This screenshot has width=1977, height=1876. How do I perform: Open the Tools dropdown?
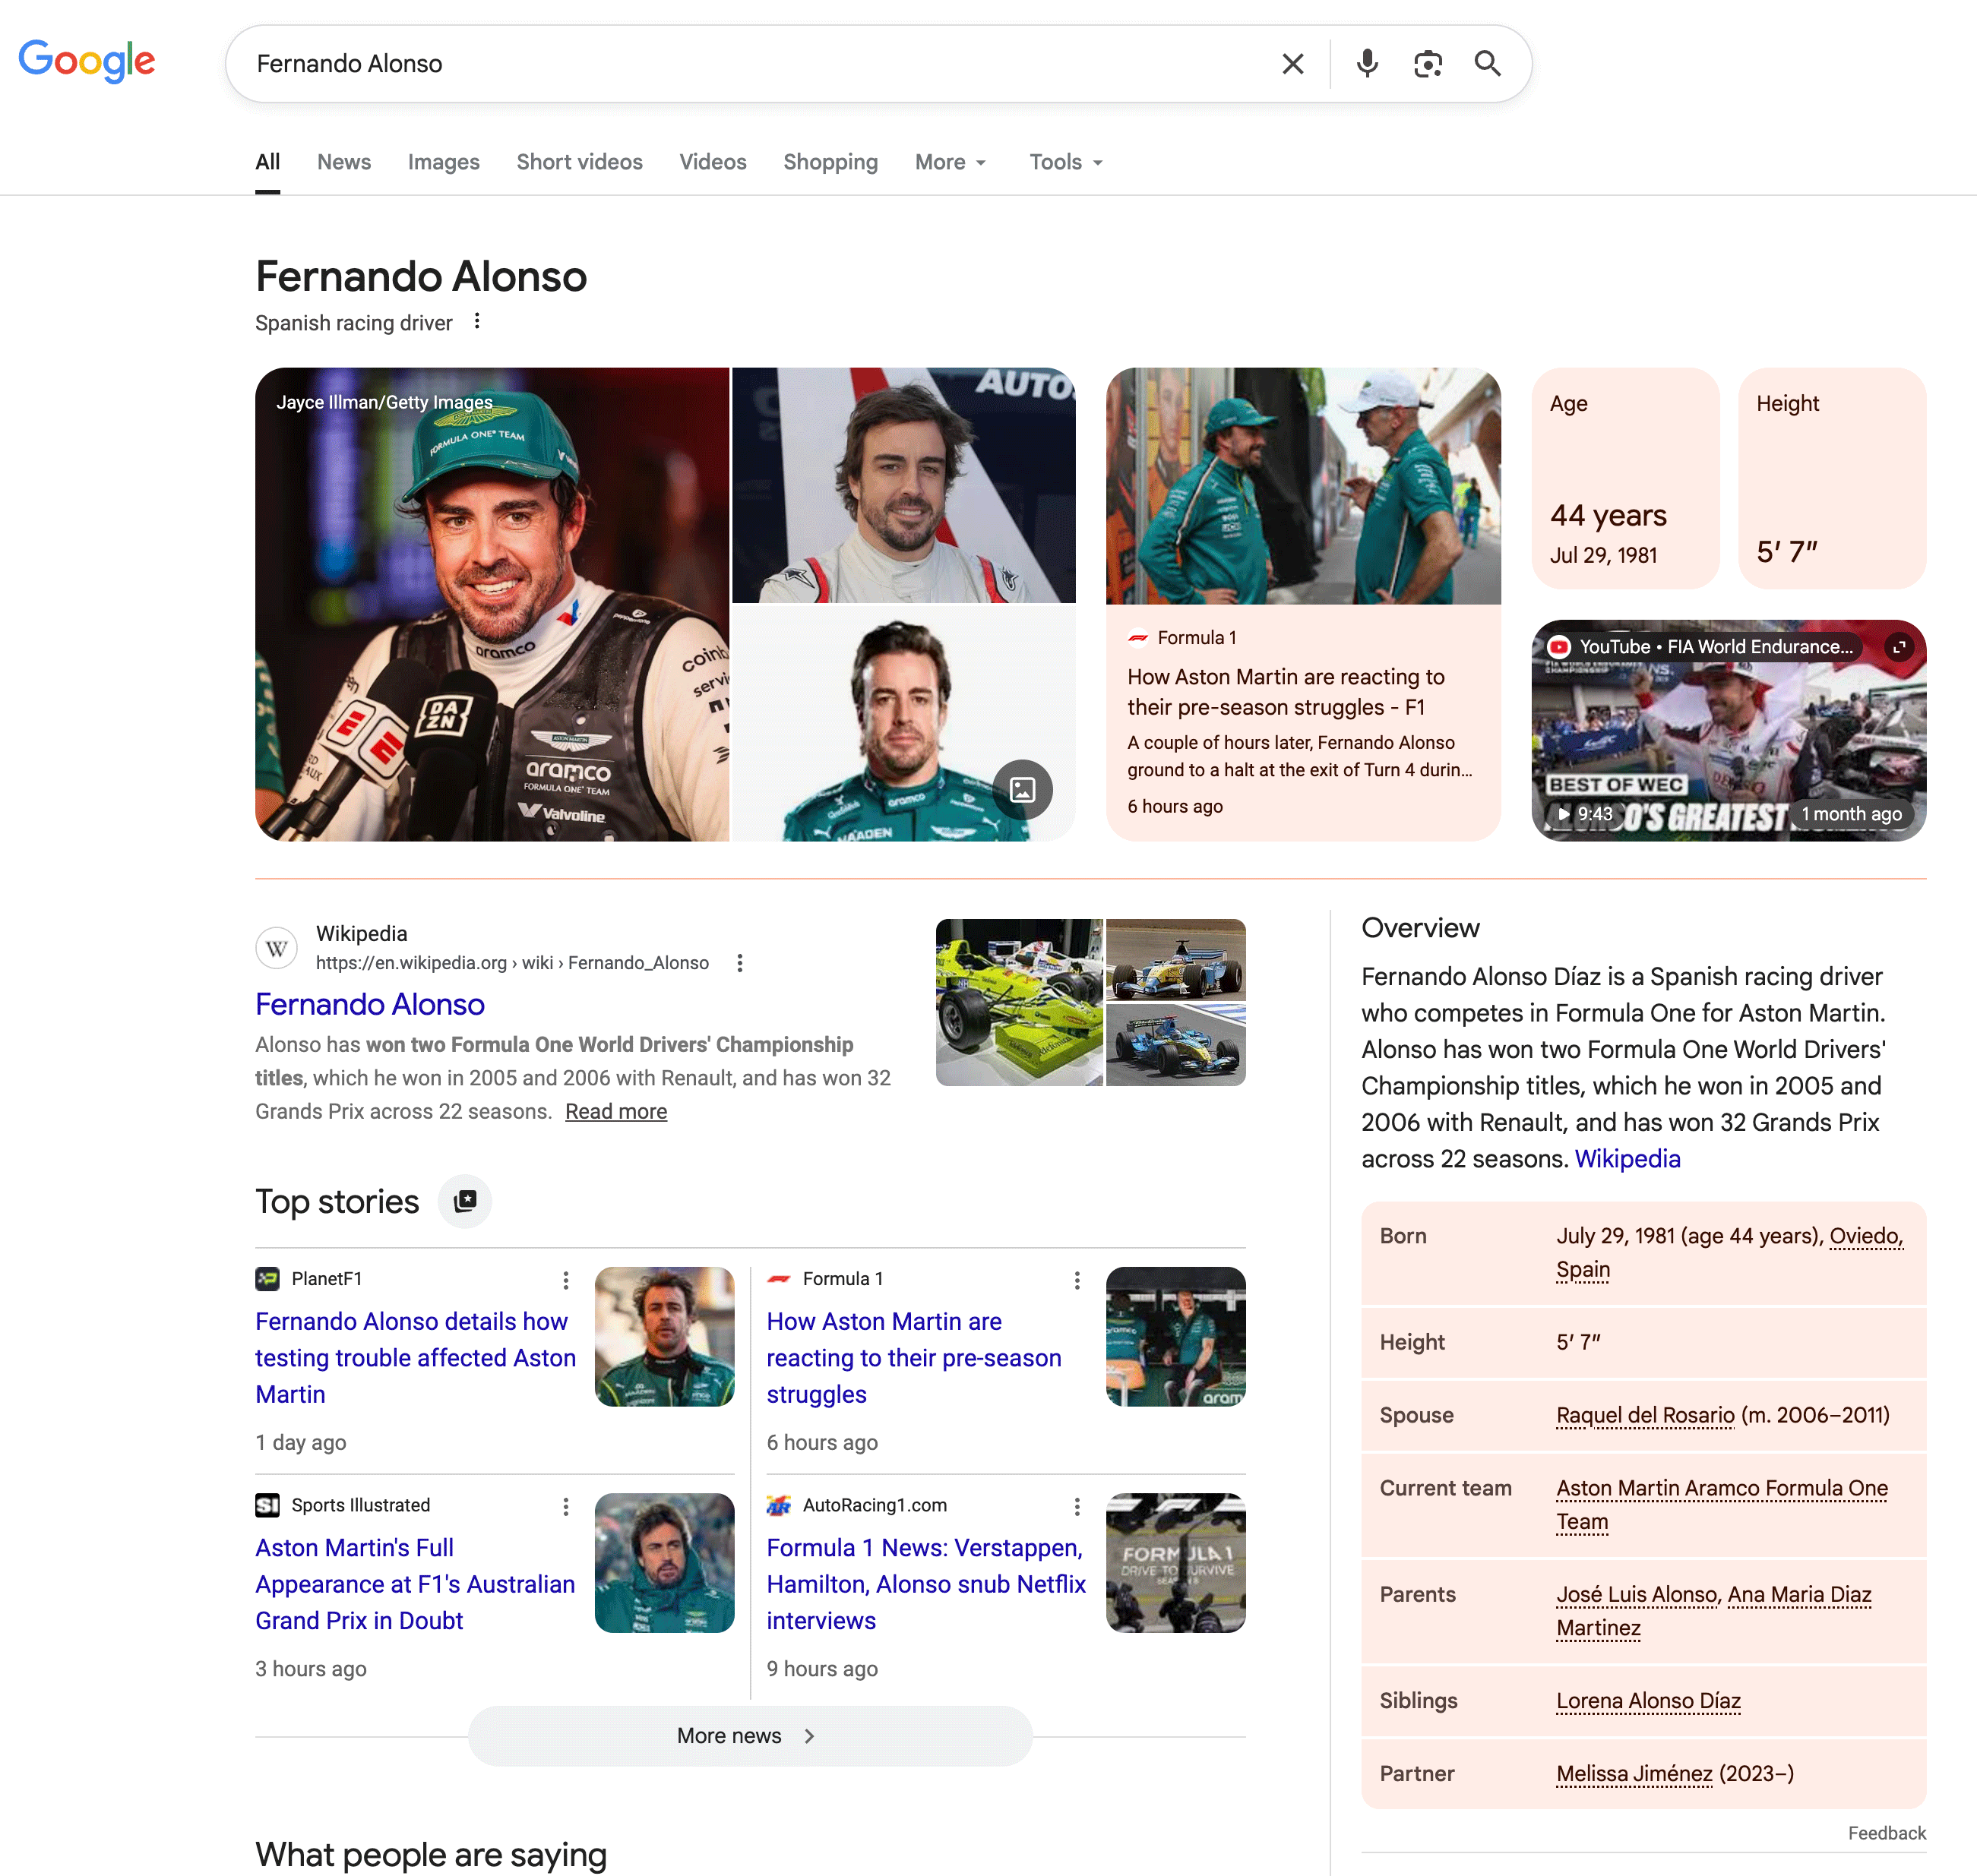pos(1065,162)
